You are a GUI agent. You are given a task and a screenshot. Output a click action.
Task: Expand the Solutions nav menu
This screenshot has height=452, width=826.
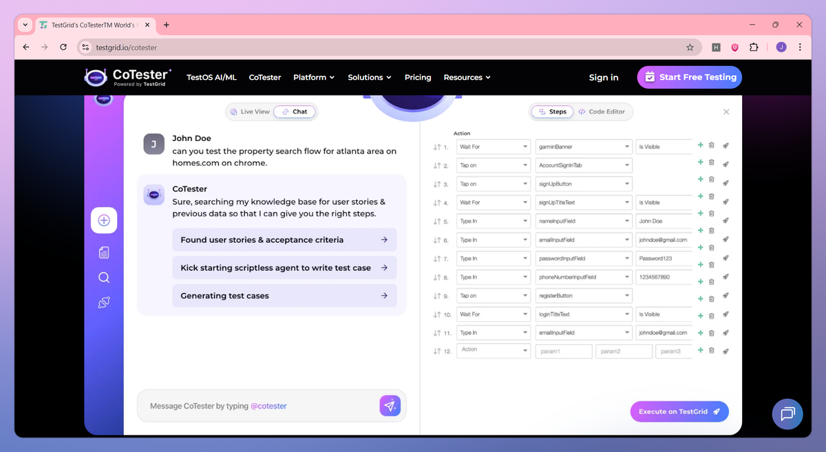tap(370, 77)
